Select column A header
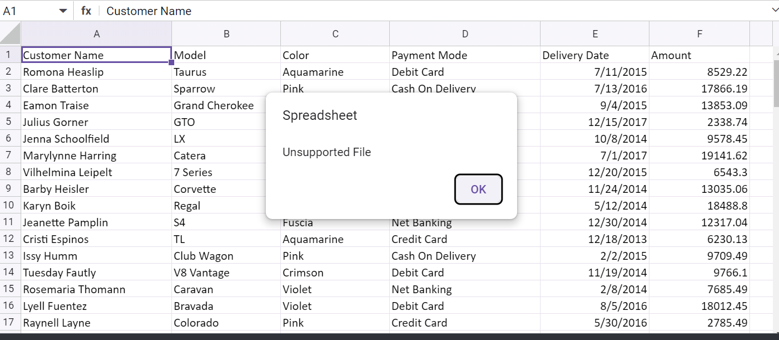 pyautogui.click(x=97, y=34)
